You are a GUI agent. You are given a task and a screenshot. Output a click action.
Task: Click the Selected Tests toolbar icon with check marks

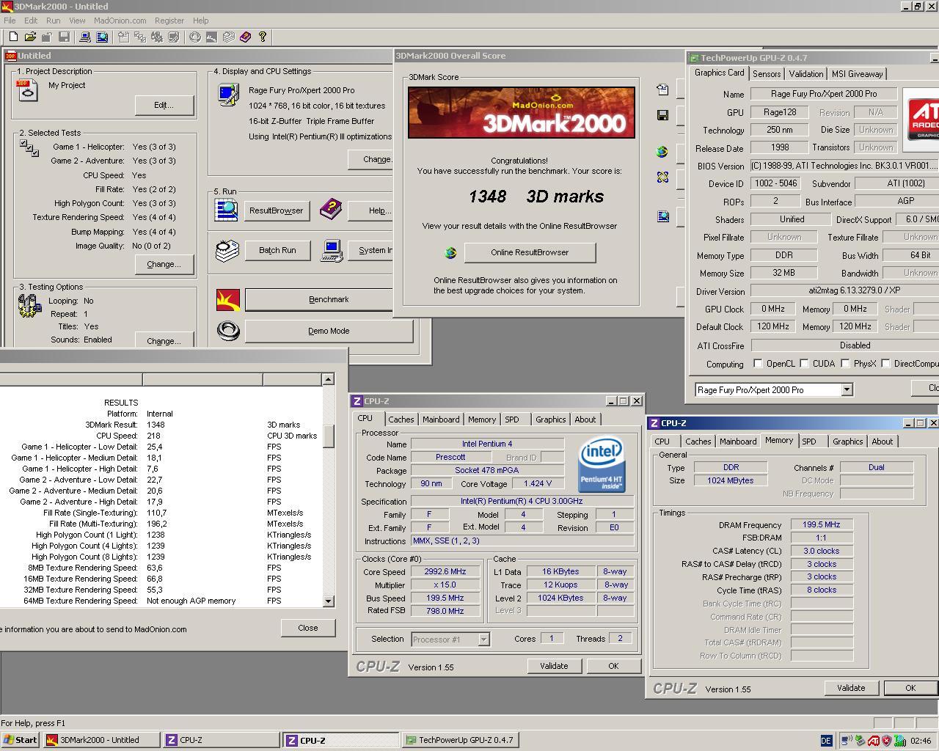[139, 37]
